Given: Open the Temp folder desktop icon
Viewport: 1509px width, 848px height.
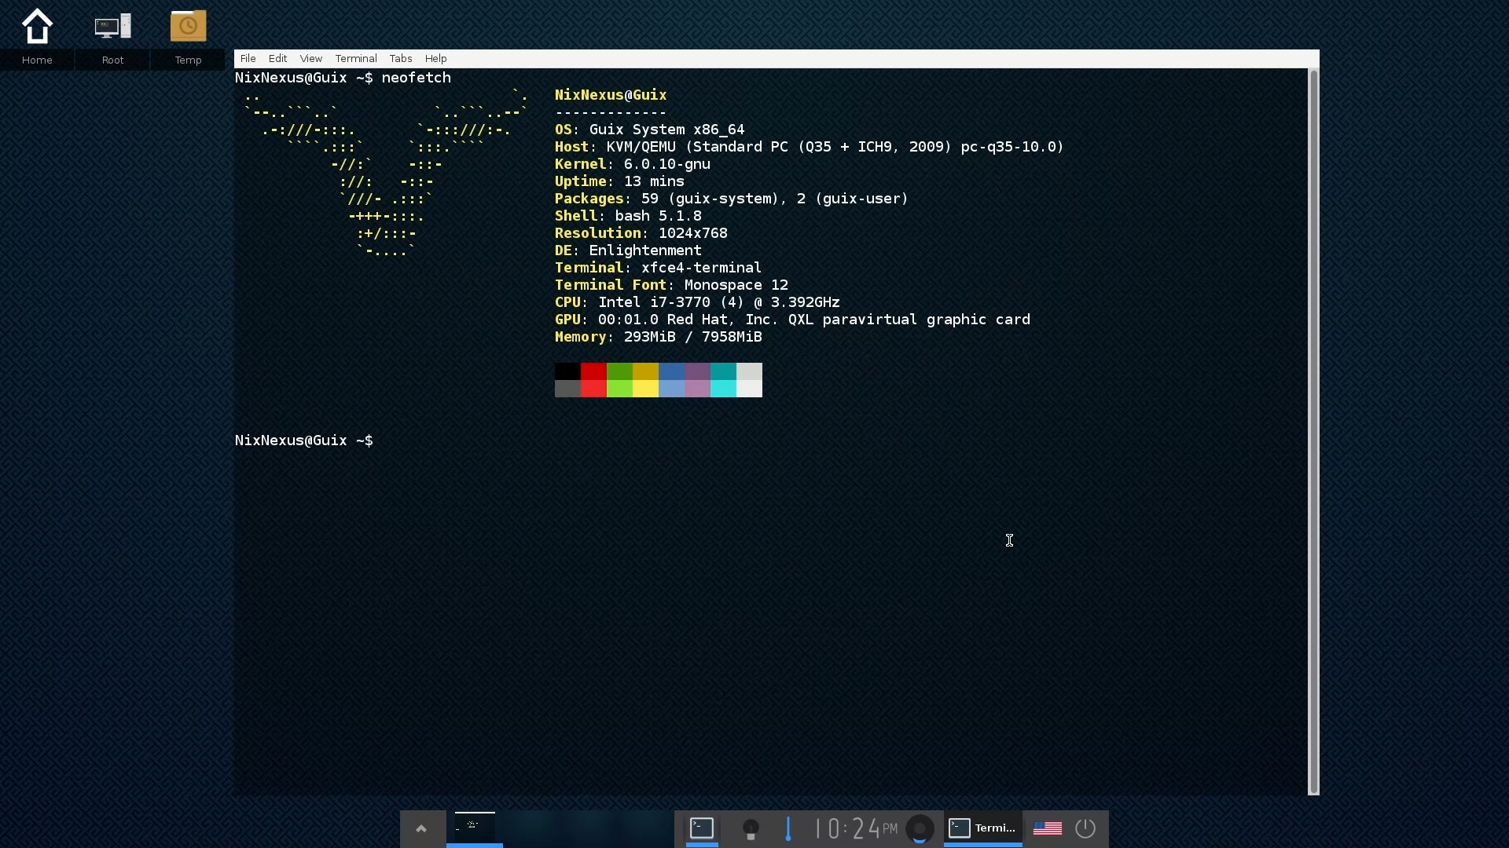Looking at the screenshot, I should (x=188, y=27).
